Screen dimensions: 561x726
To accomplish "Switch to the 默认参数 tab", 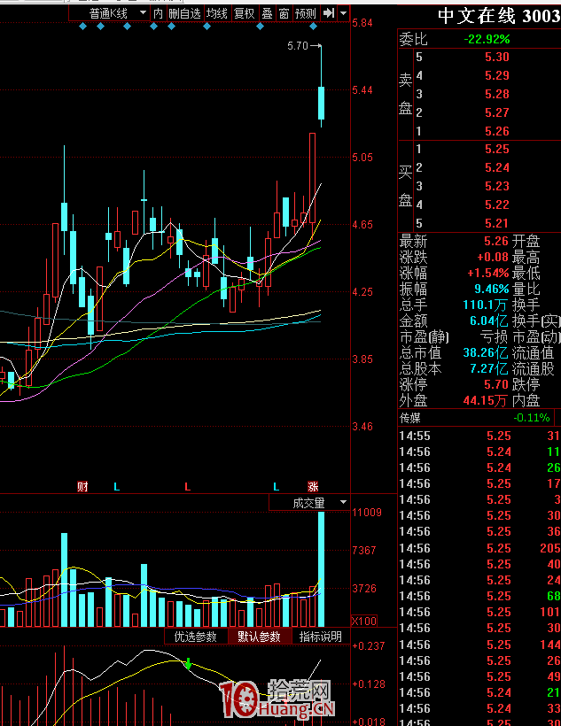I will [259, 637].
